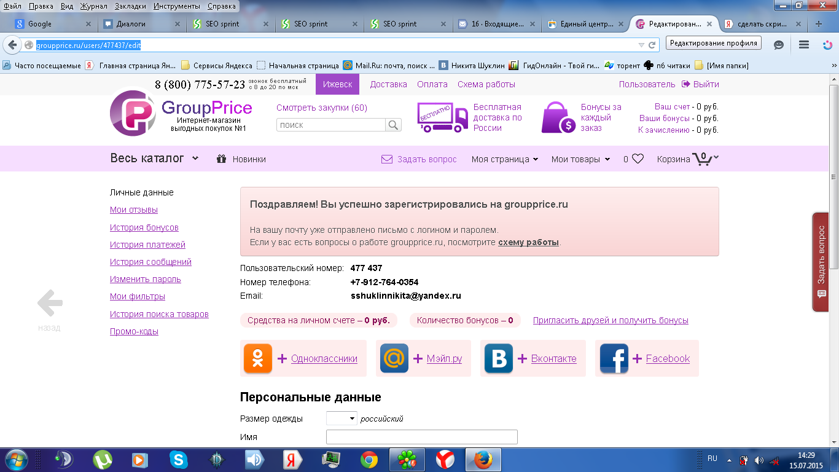Switch to the Google tab

click(54, 24)
